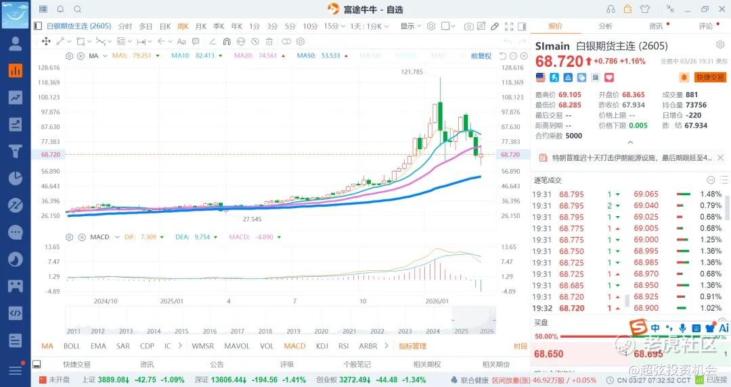This screenshot has width=731, height=387.
Task: Toggle the left panel layout icon
Action: tap(37, 26)
